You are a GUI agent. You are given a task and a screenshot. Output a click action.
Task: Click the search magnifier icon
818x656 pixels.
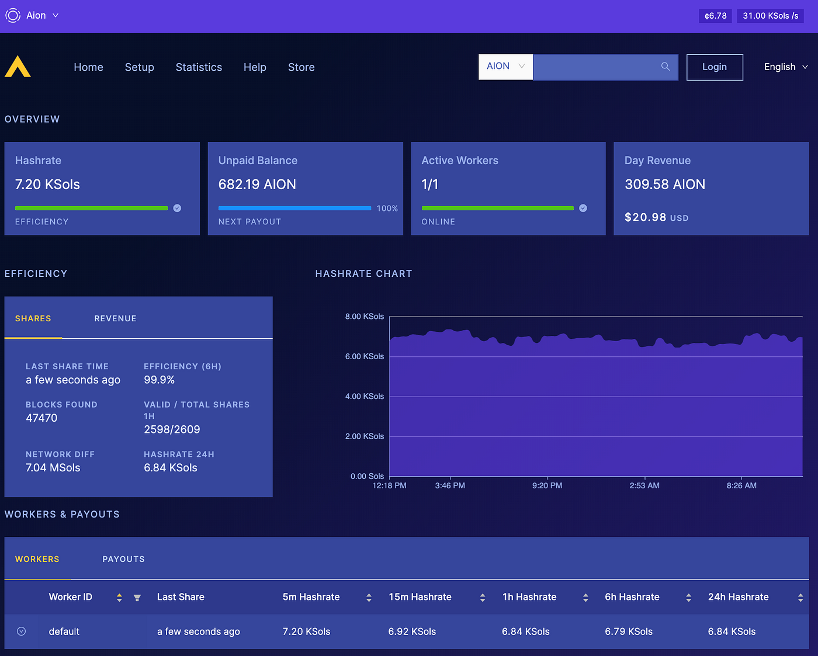[666, 67]
